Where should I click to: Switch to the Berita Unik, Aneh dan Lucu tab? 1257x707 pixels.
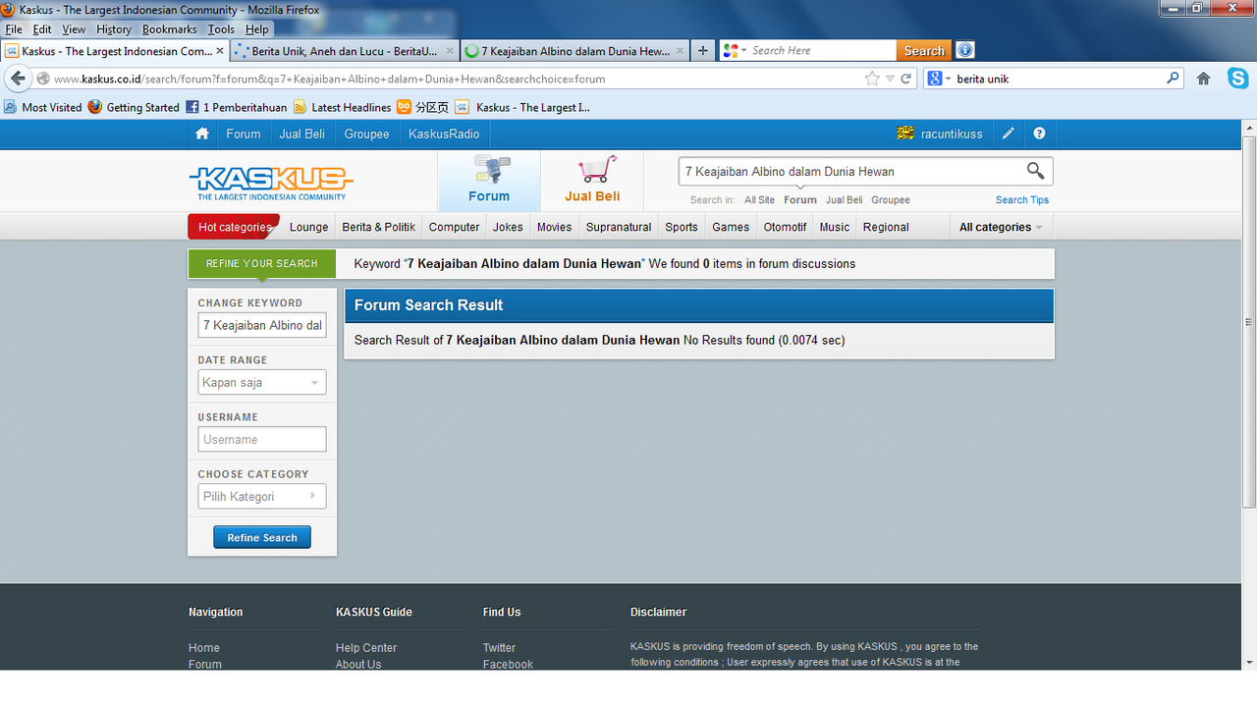(x=345, y=51)
